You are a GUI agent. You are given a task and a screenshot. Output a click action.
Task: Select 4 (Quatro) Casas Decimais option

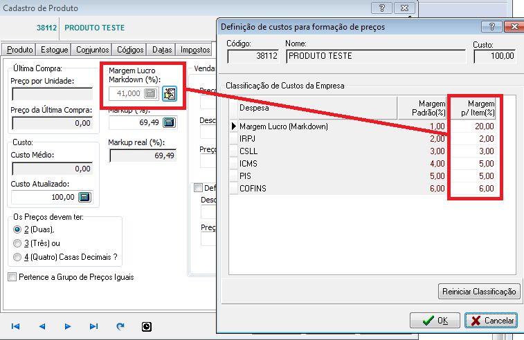coord(17,256)
